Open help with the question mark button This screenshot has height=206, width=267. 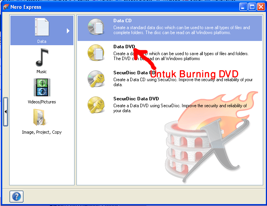pos(17,196)
